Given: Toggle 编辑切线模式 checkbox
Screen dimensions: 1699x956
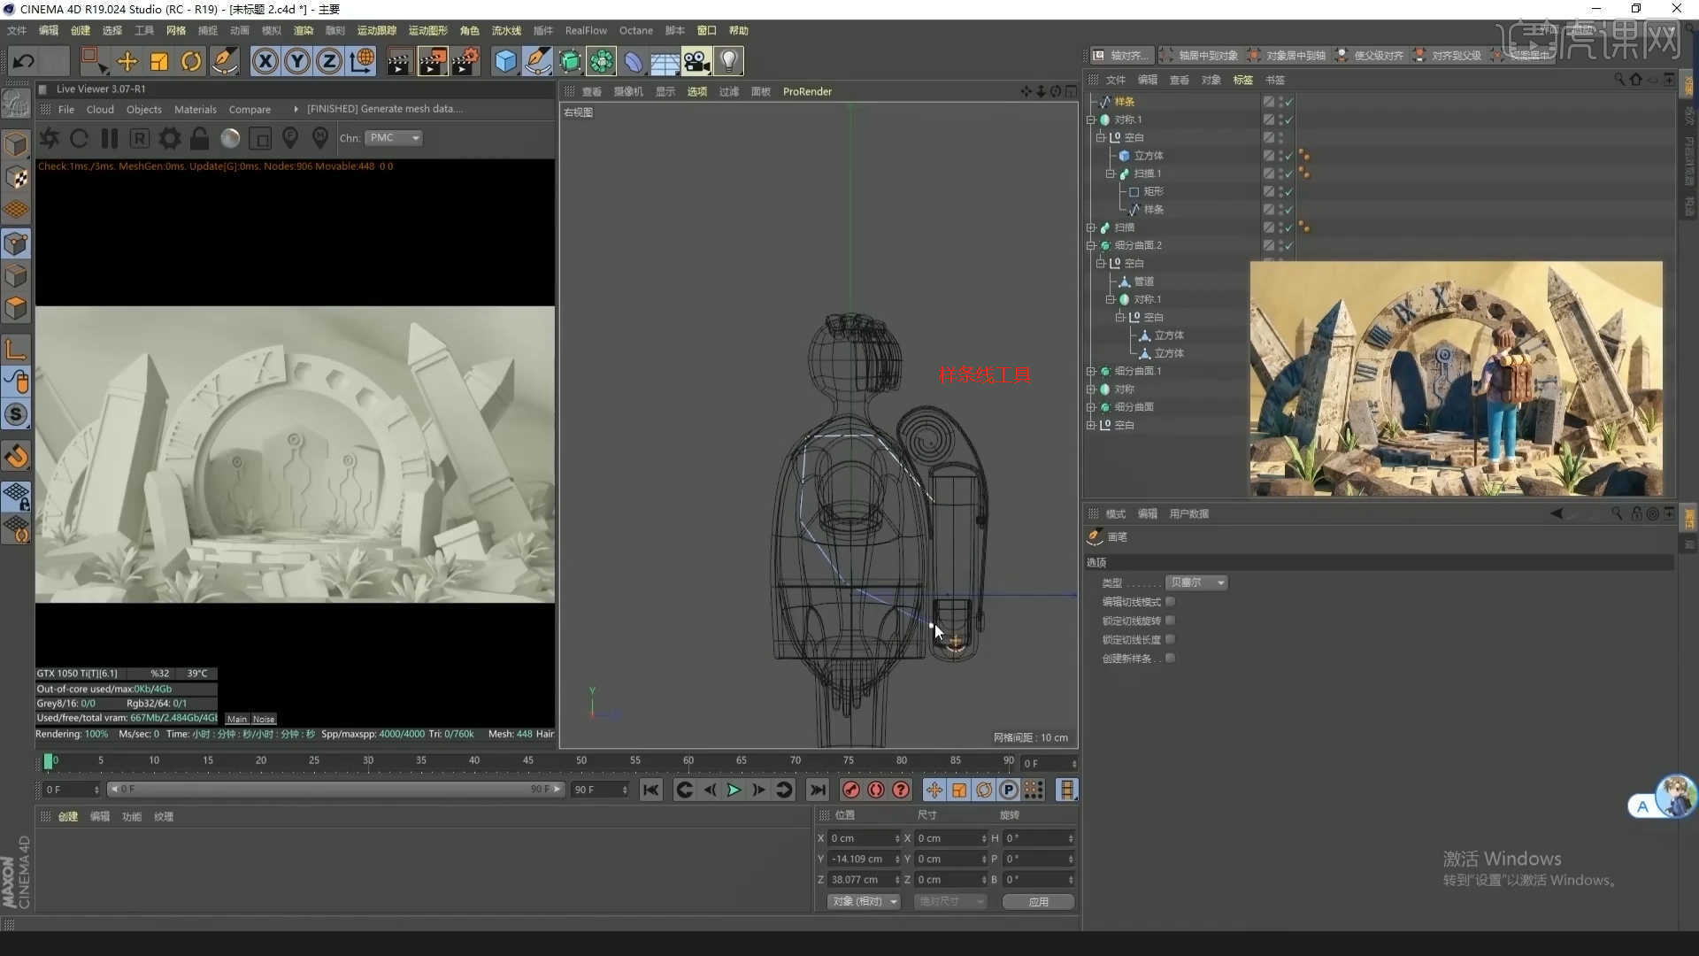Looking at the screenshot, I should tap(1170, 602).
